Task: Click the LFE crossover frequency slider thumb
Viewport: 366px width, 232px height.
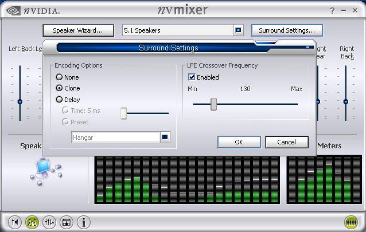Action: tap(213, 104)
